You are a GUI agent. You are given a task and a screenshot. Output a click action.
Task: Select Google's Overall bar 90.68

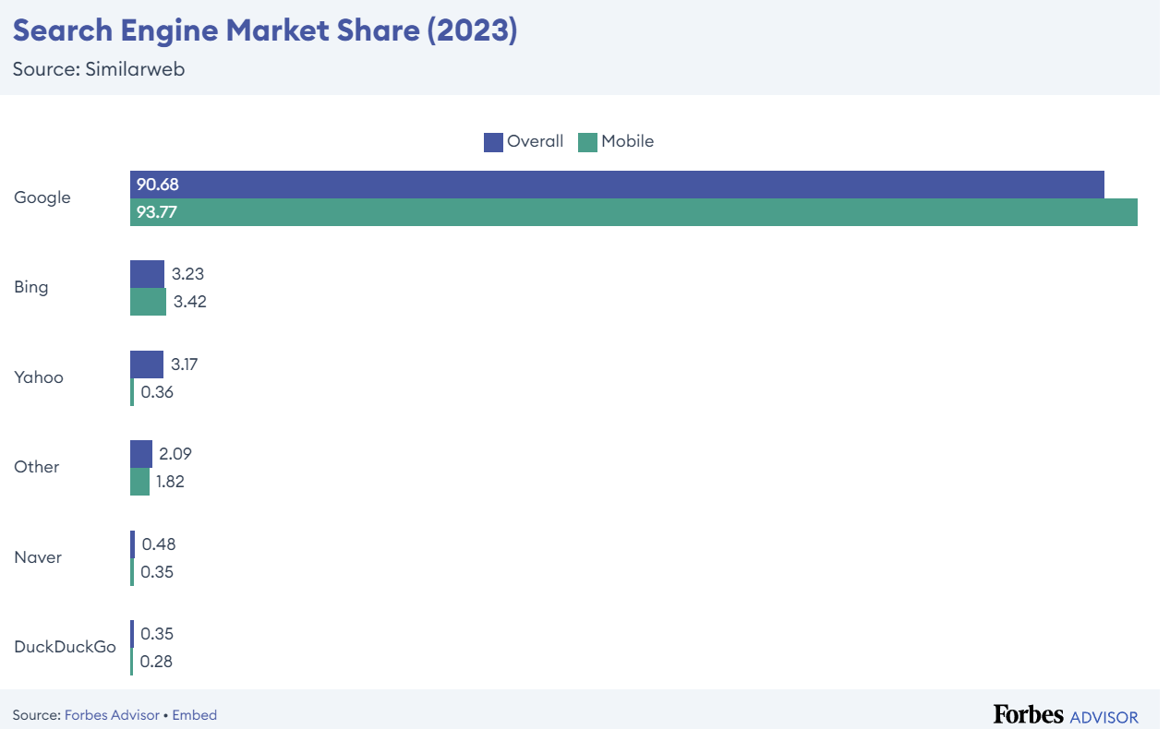click(617, 185)
